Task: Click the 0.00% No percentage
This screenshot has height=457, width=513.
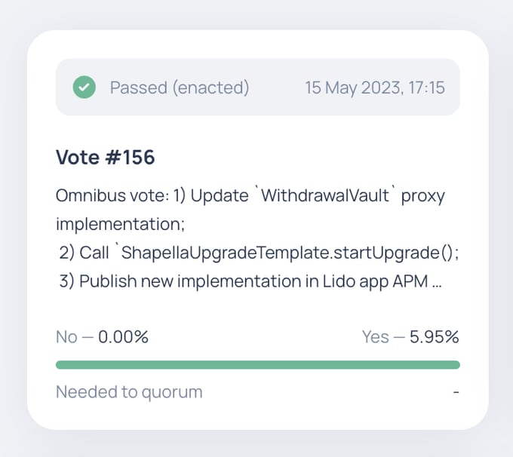Action: [x=123, y=336]
